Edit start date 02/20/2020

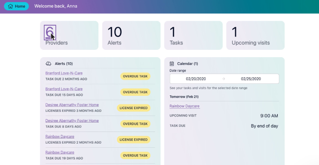[x=196, y=79]
